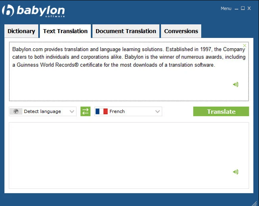Click the Babylon logo icon
Viewport: 259px width, 206px height.
point(8,10)
